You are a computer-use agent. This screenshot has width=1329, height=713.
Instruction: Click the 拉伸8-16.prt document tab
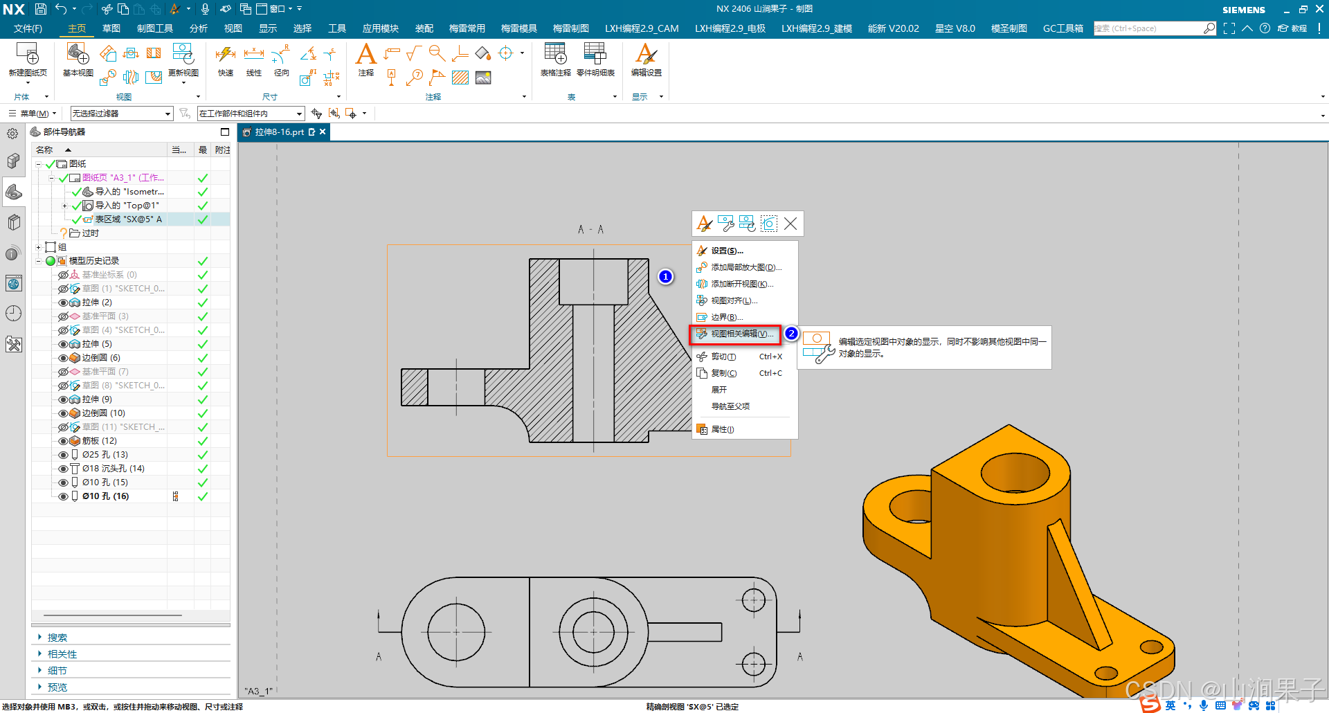279,132
